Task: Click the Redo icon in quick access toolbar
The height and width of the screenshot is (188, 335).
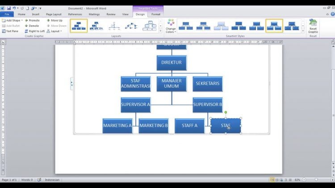Action: tap(22, 8)
